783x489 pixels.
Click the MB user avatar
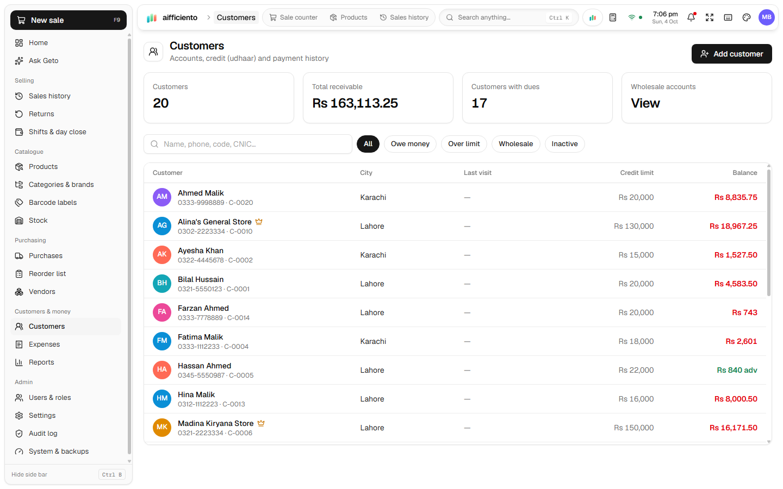[x=767, y=17]
